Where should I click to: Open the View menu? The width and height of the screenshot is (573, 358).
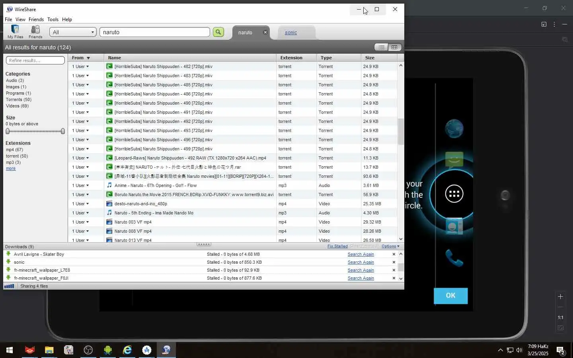pyautogui.click(x=20, y=19)
